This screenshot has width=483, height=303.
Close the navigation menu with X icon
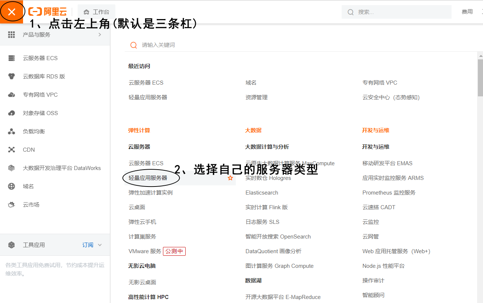coord(12,12)
